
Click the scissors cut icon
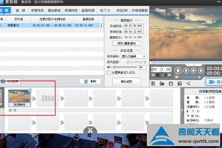[x=89, y=130]
